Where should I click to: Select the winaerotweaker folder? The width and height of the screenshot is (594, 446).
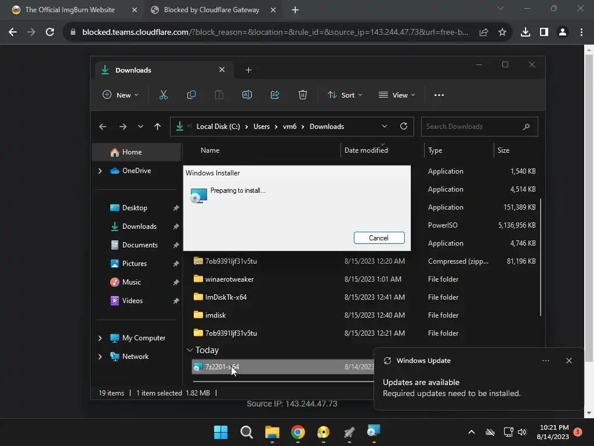tap(229, 279)
